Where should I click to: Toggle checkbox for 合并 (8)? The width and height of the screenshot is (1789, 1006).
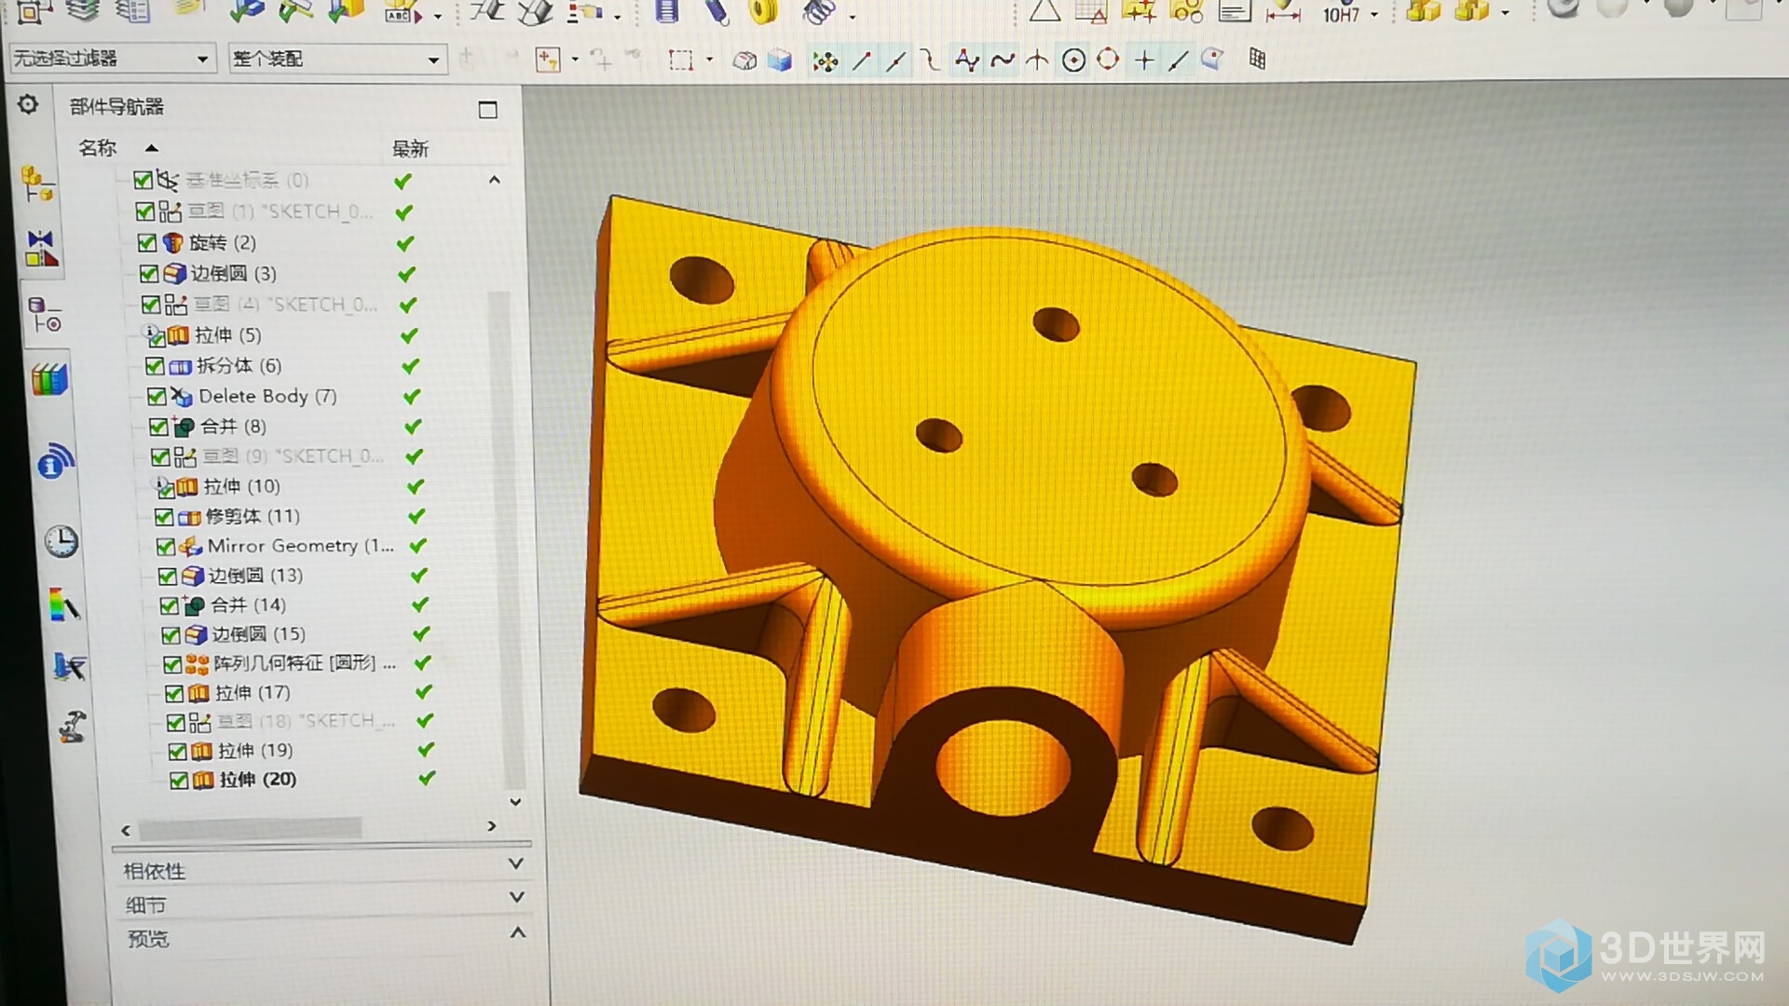click(x=158, y=427)
